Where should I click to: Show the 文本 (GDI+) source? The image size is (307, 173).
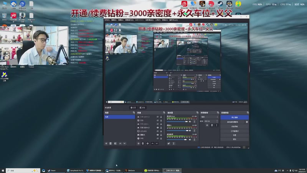[158, 124]
